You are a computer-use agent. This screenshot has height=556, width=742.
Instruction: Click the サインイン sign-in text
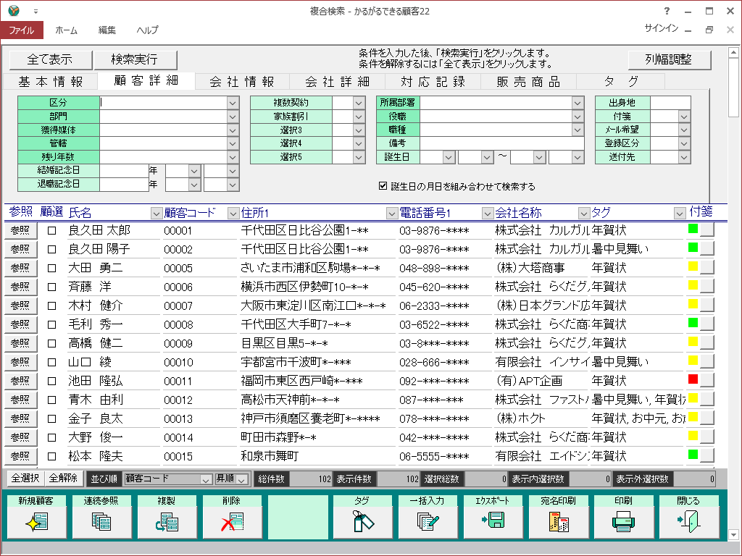661,28
